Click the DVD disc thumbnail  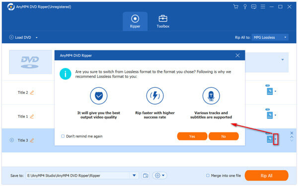coord(30,62)
